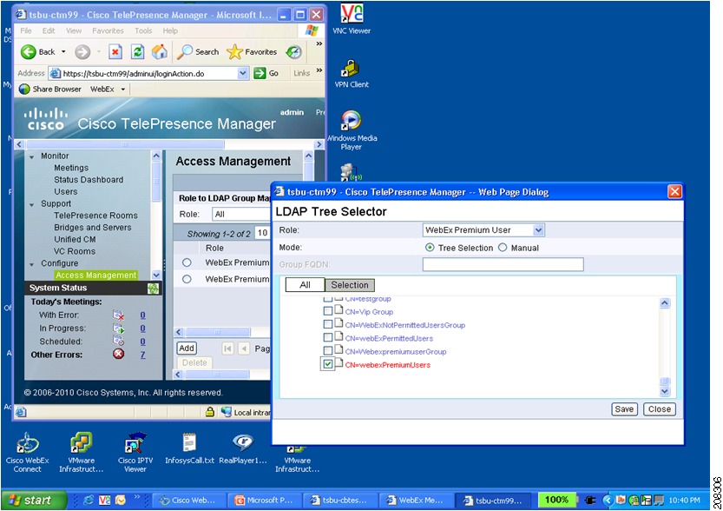
Task: Open the View menu
Action: pos(74,30)
